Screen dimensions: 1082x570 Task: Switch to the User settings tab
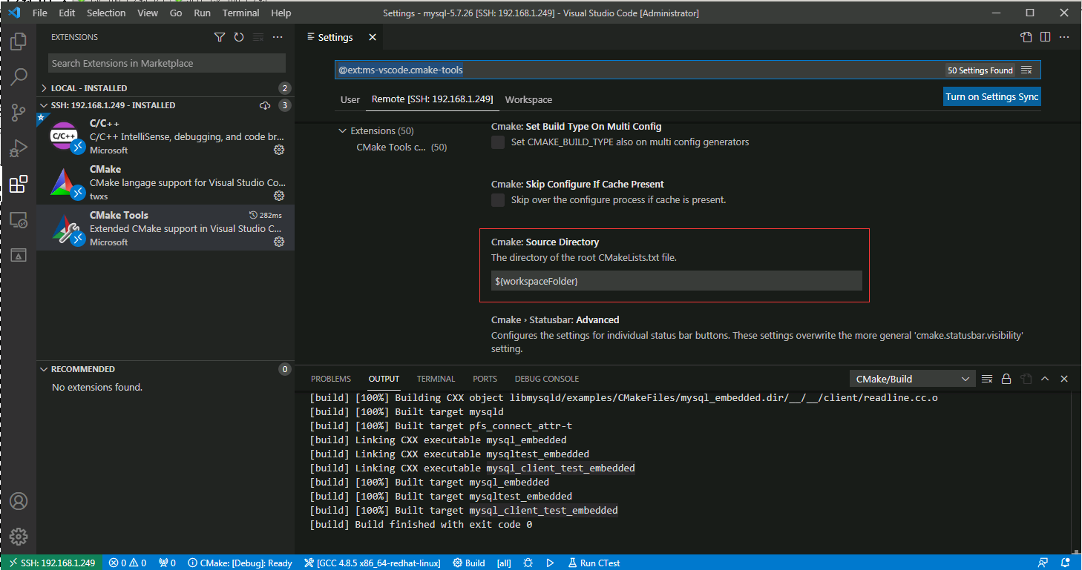point(350,99)
